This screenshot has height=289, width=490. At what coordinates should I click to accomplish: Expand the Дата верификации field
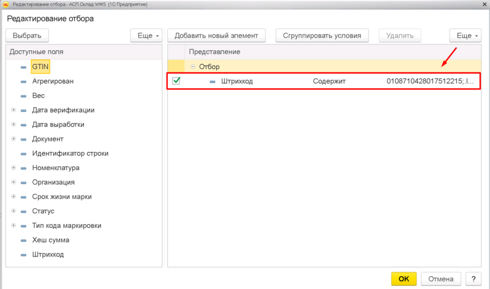13,110
